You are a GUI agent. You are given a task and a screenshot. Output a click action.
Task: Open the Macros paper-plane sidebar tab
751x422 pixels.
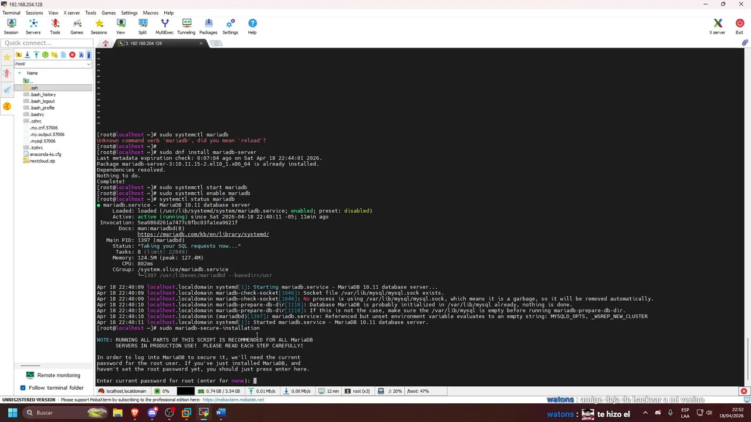(7, 90)
